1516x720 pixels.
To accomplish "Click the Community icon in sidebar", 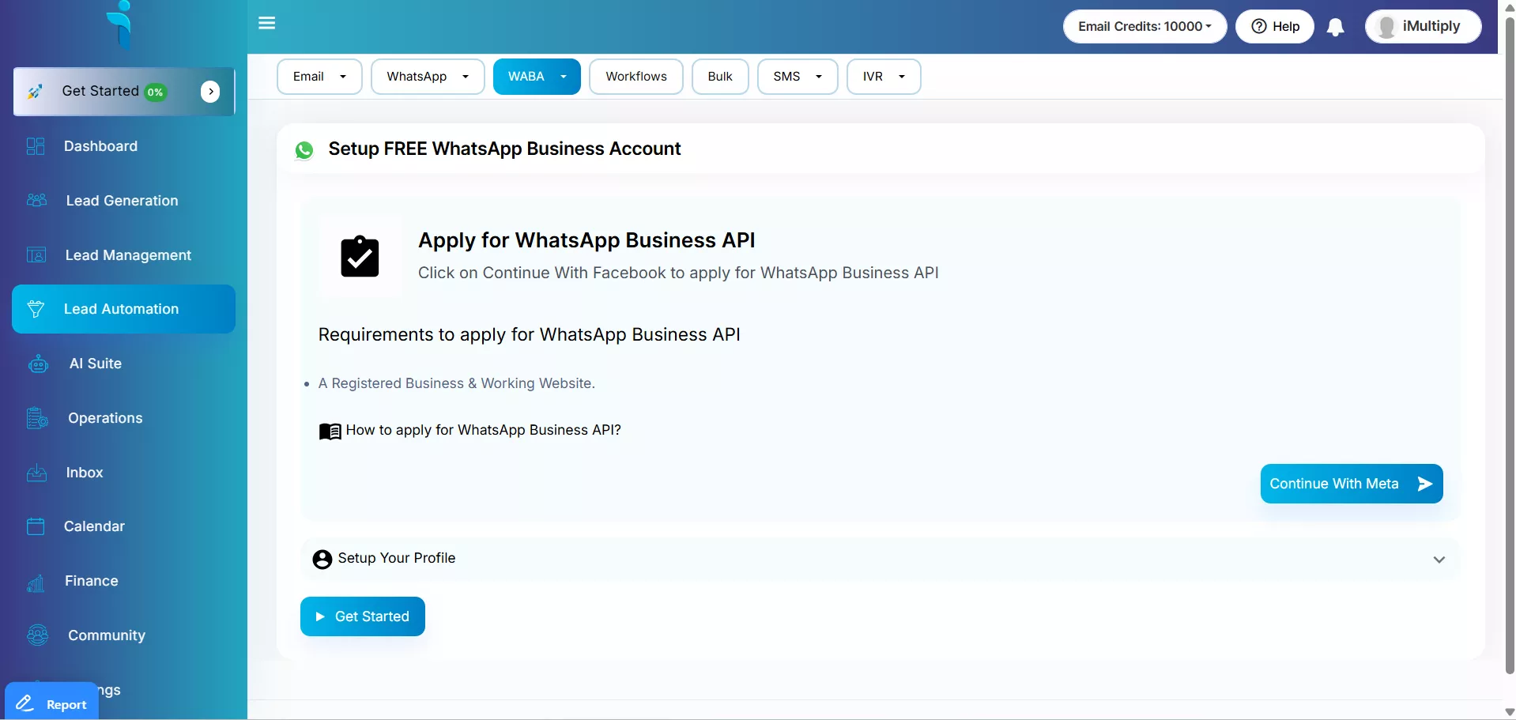I will pos(37,635).
